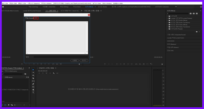Viewport: 204px width, 109px height.
Task: Open Source monitor button editor plus
Action: pyautogui.click(x=79, y=64)
